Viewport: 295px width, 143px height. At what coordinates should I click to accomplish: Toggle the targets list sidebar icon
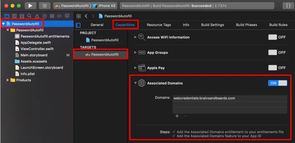point(78,25)
